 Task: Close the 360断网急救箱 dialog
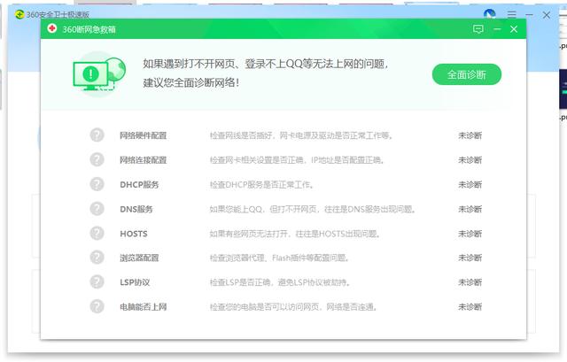tap(514, 29)
